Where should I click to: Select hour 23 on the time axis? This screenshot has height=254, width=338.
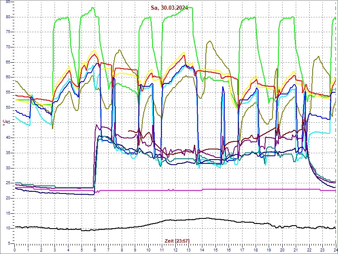[x=322, y=249]
